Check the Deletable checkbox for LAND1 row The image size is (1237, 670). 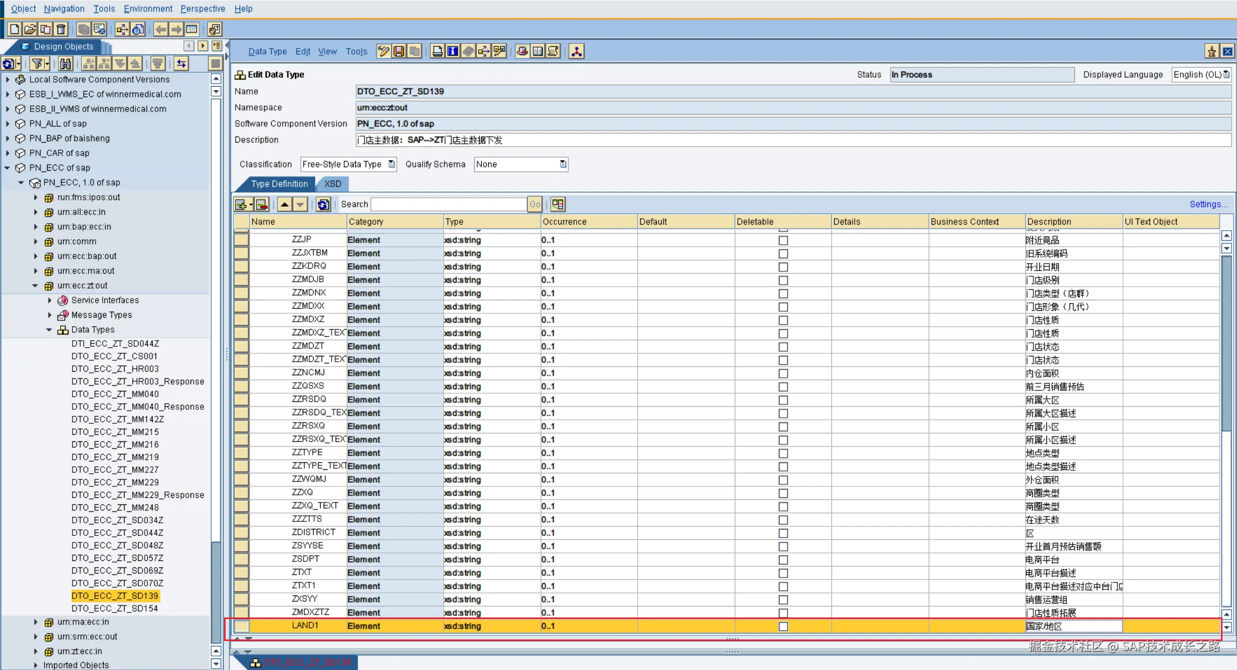point(783,626)
